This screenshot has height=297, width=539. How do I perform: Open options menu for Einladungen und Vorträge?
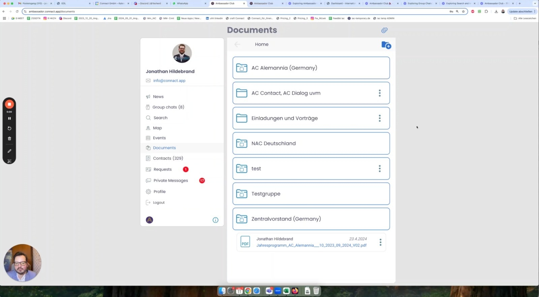[380, 118]
